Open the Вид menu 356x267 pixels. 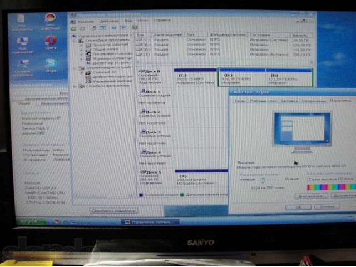128,21
